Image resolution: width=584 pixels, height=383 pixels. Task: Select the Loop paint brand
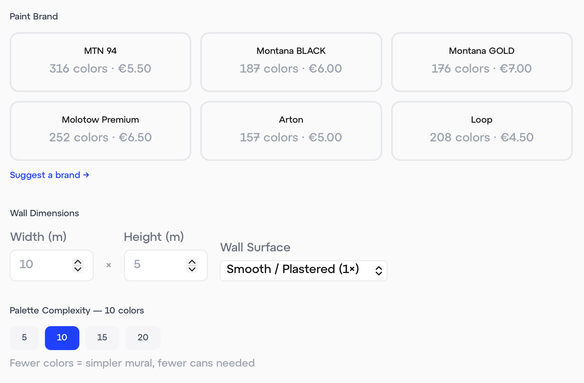point(481,131)
